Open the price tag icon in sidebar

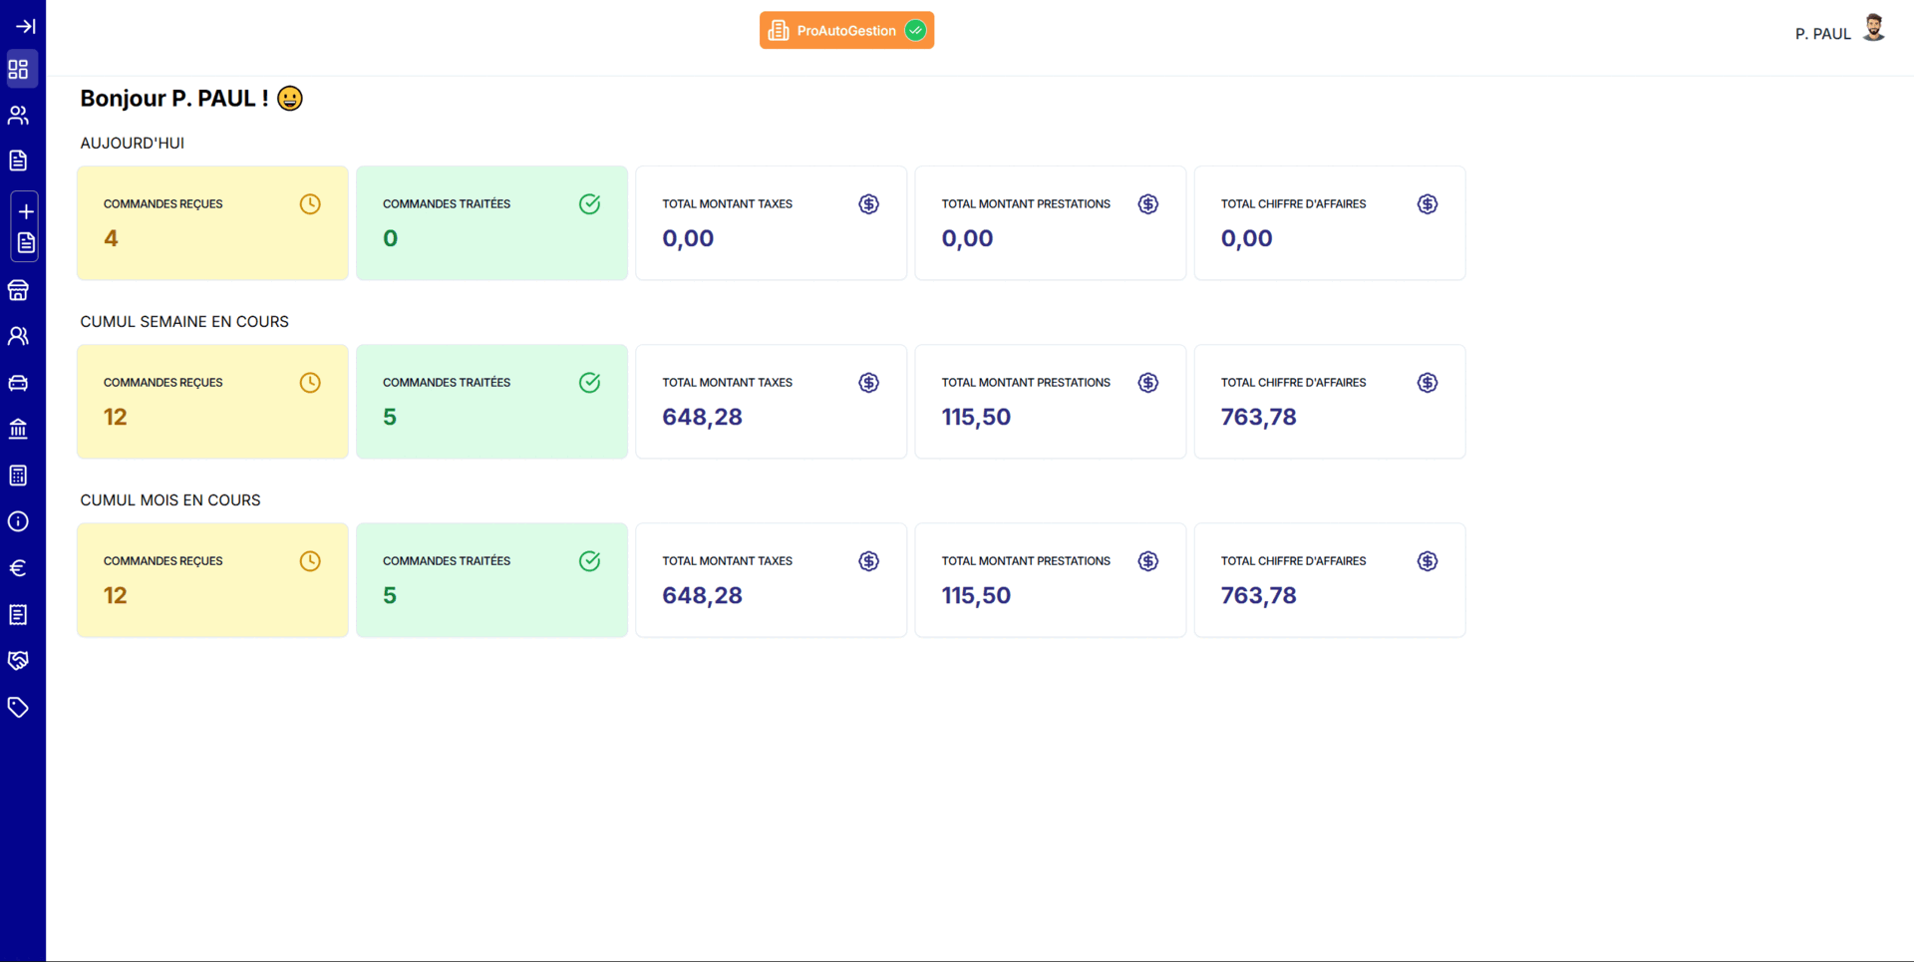pyautogui.click(x=19, y=708)
